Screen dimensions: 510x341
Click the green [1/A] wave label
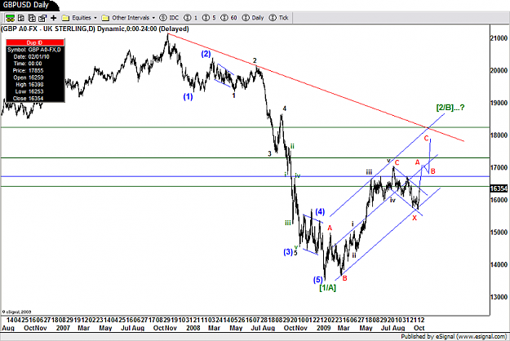pyautogui.click(x=327, y=288)
